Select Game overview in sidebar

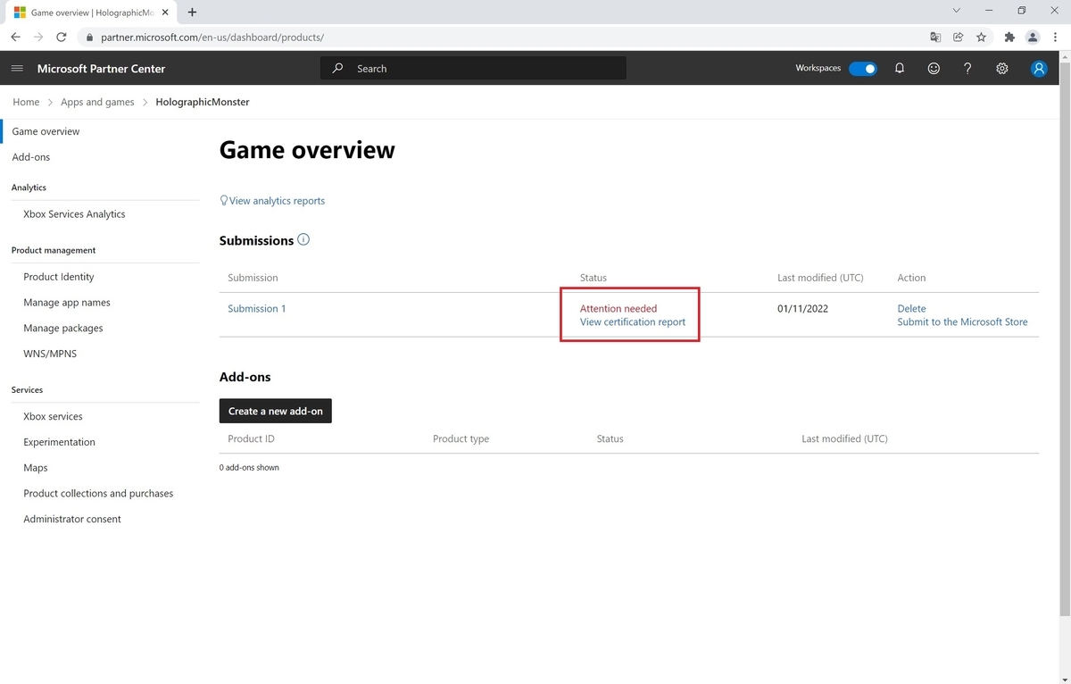pos(46,131)
